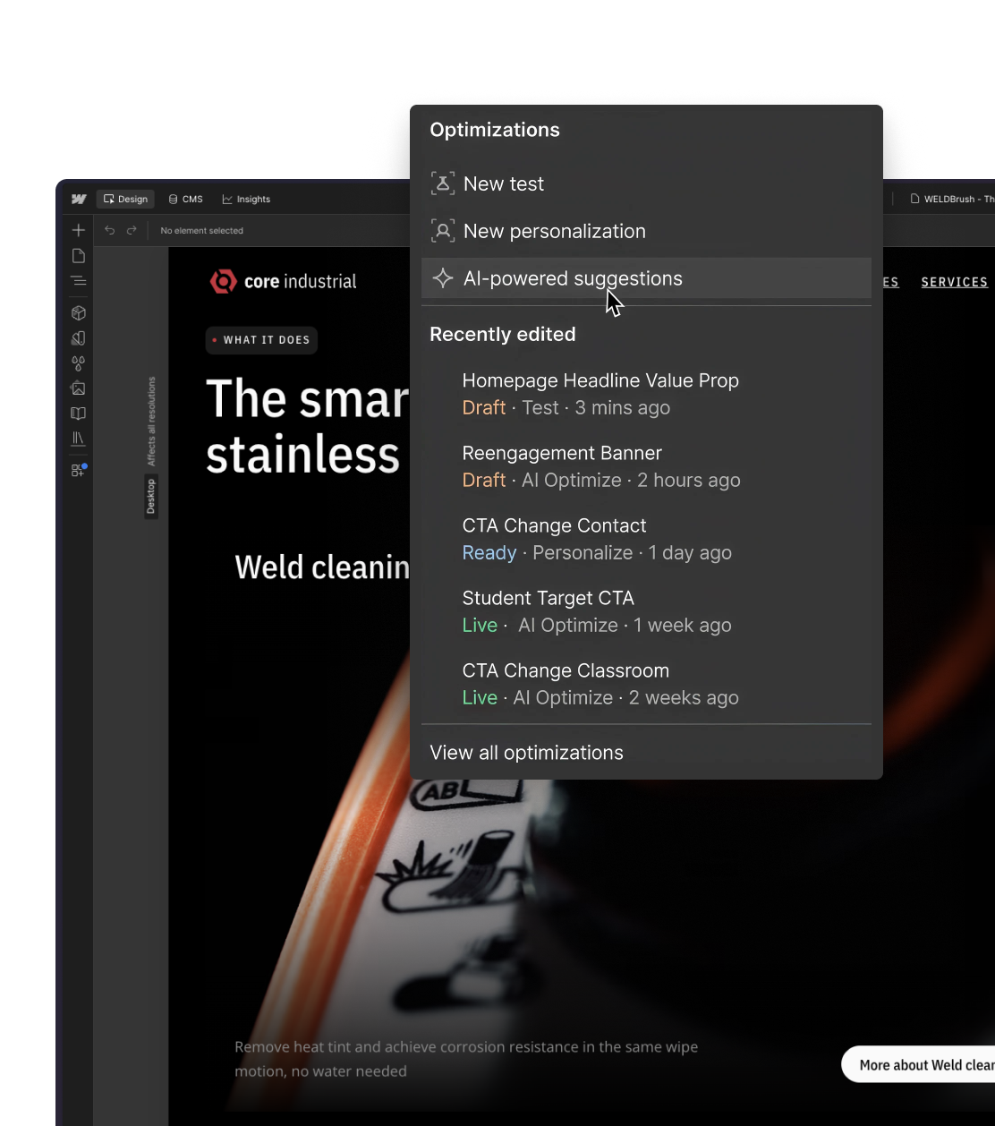Screen dimensions: 995x1126
Task: Click the 'Recently edited' heading
Action: point(503,334)
